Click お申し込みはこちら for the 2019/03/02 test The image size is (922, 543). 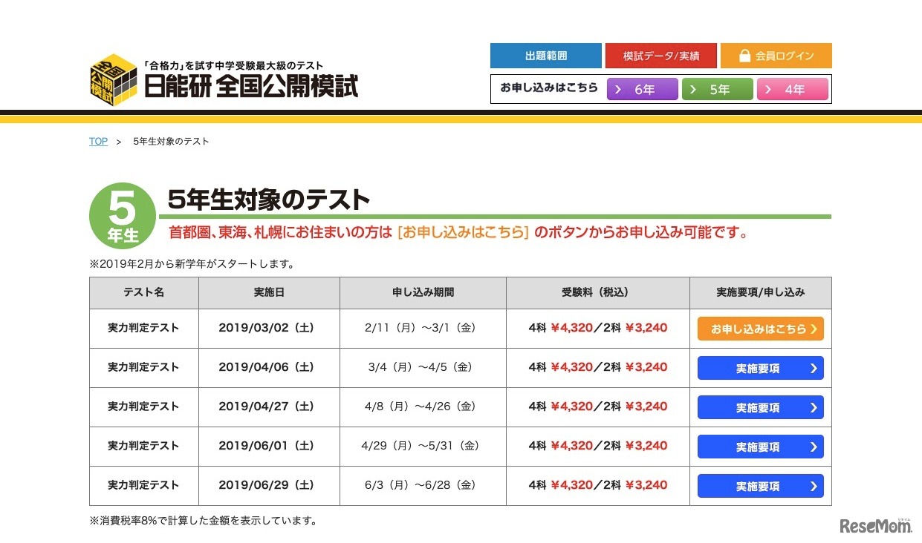coord(759,327)
